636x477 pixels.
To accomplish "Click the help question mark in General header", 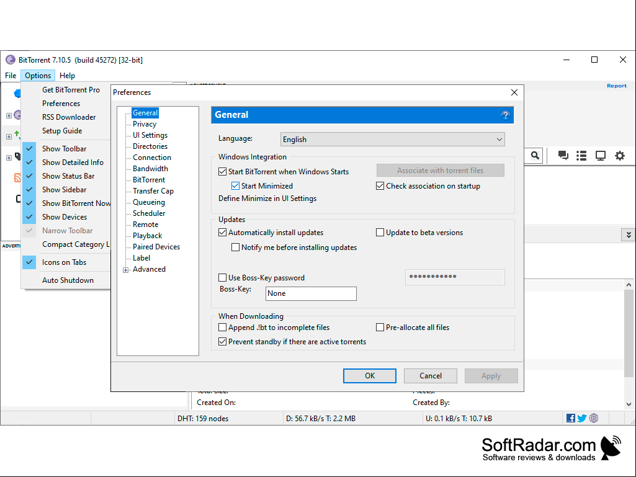I will tap(505, 115).
